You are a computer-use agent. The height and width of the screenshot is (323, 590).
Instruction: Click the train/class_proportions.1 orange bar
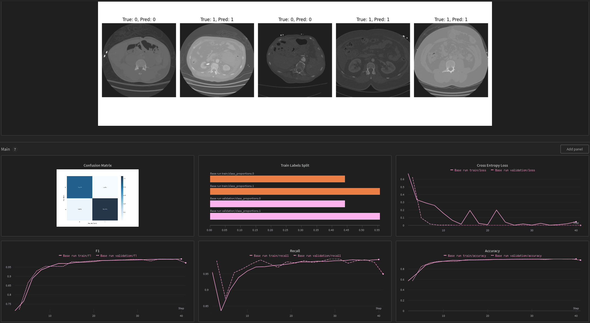coord(295,192)
